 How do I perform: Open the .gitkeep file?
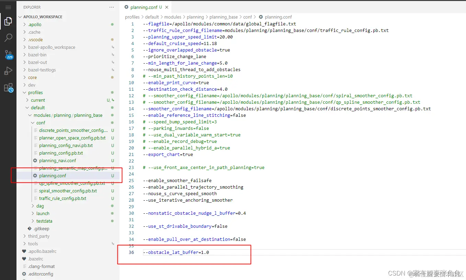coord(41,228)
